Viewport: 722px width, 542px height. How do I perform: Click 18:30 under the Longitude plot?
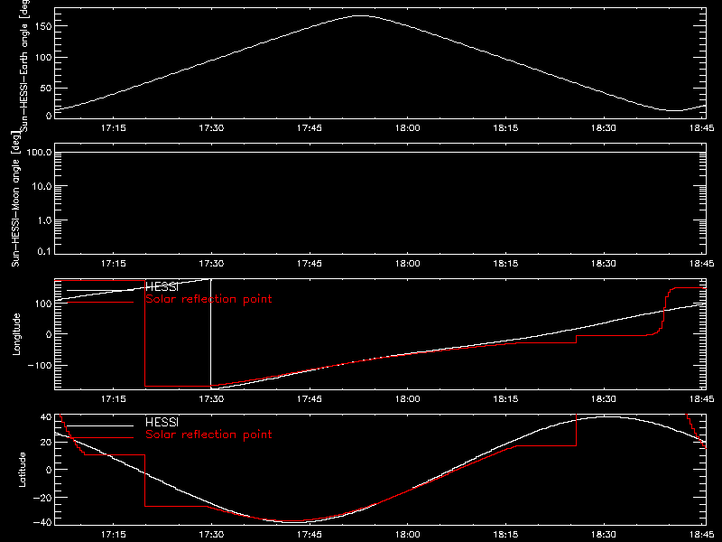604,398
